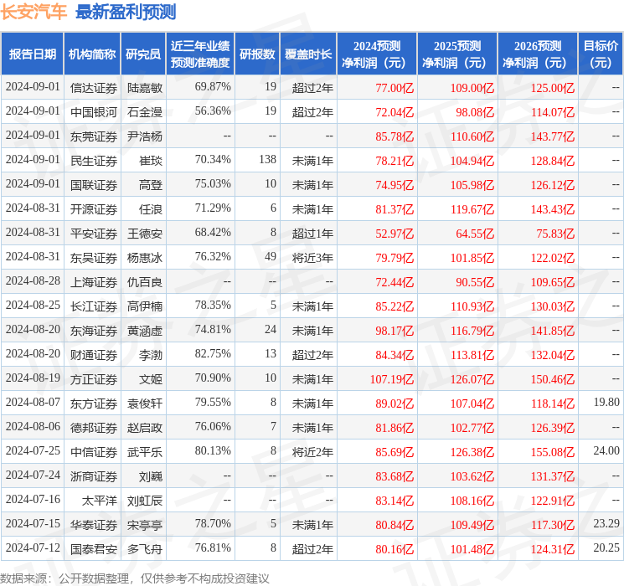This screenshot has width=624, height=586.
Task: Click the 64.55亿 2025 profit value
Action: click(x=475, y=233)
